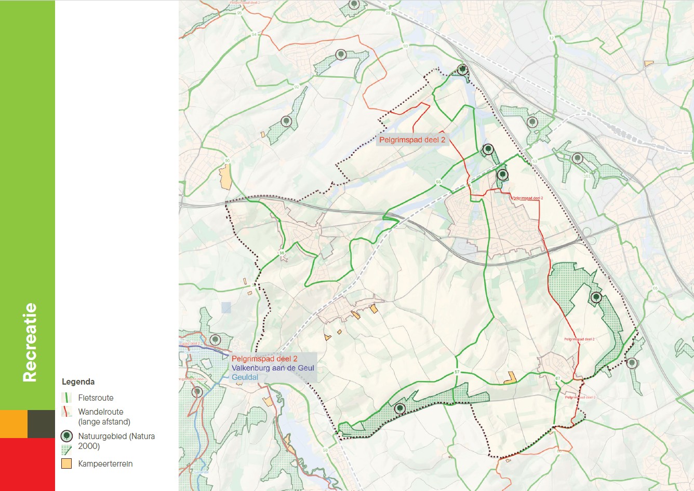Click the orange Kampeerterrein swatch in the legend
694x491 pixels.
click(66, 463)
